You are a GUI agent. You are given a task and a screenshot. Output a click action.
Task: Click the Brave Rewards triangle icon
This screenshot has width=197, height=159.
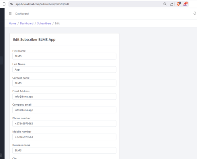tap(185, 4)
